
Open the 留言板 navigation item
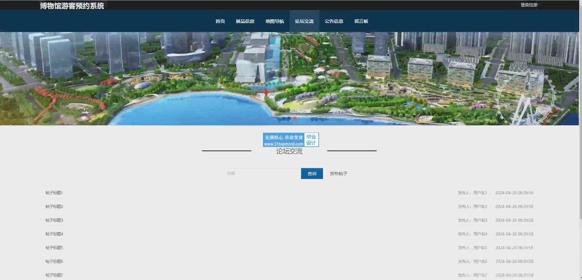point(361,21)
